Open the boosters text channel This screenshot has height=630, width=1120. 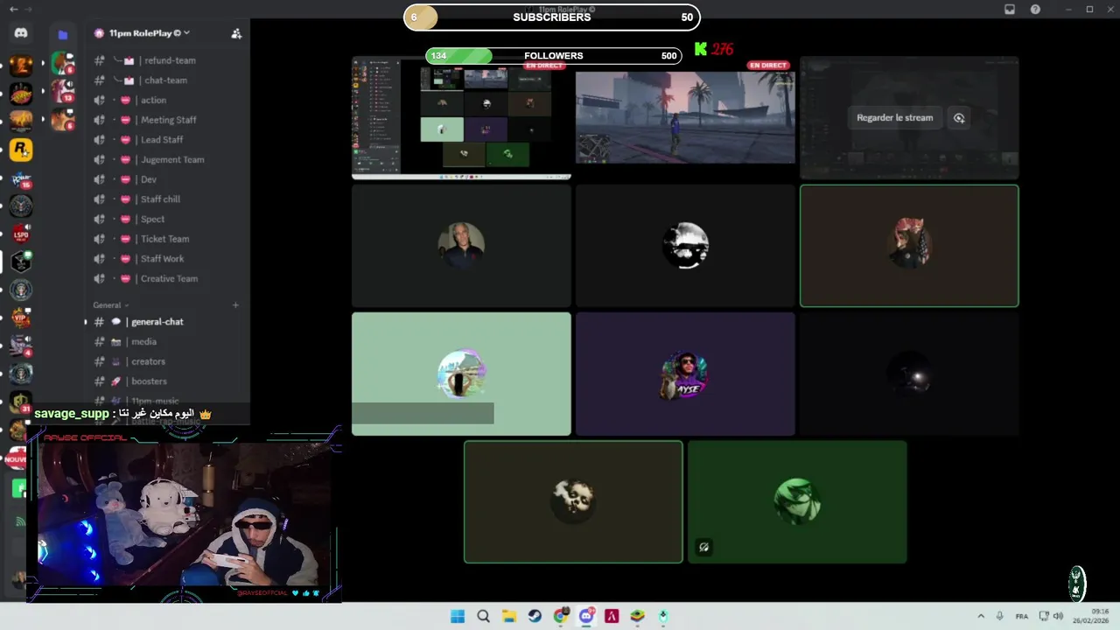(x=166, y=381)
